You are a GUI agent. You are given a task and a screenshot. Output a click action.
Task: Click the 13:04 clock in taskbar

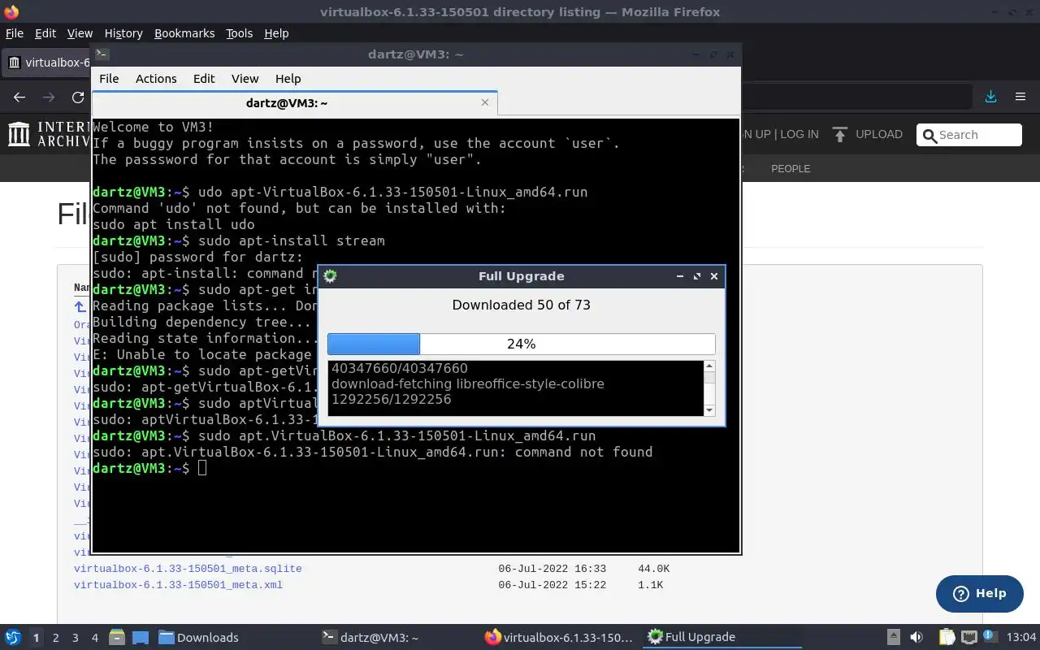1021,637
